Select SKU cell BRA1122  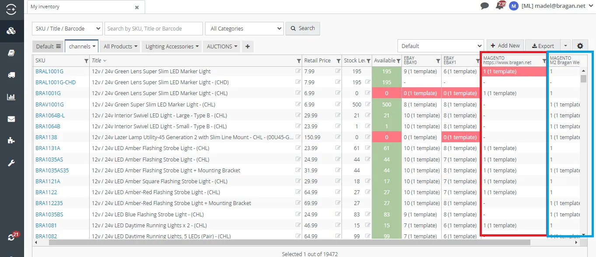pos(61,192)
